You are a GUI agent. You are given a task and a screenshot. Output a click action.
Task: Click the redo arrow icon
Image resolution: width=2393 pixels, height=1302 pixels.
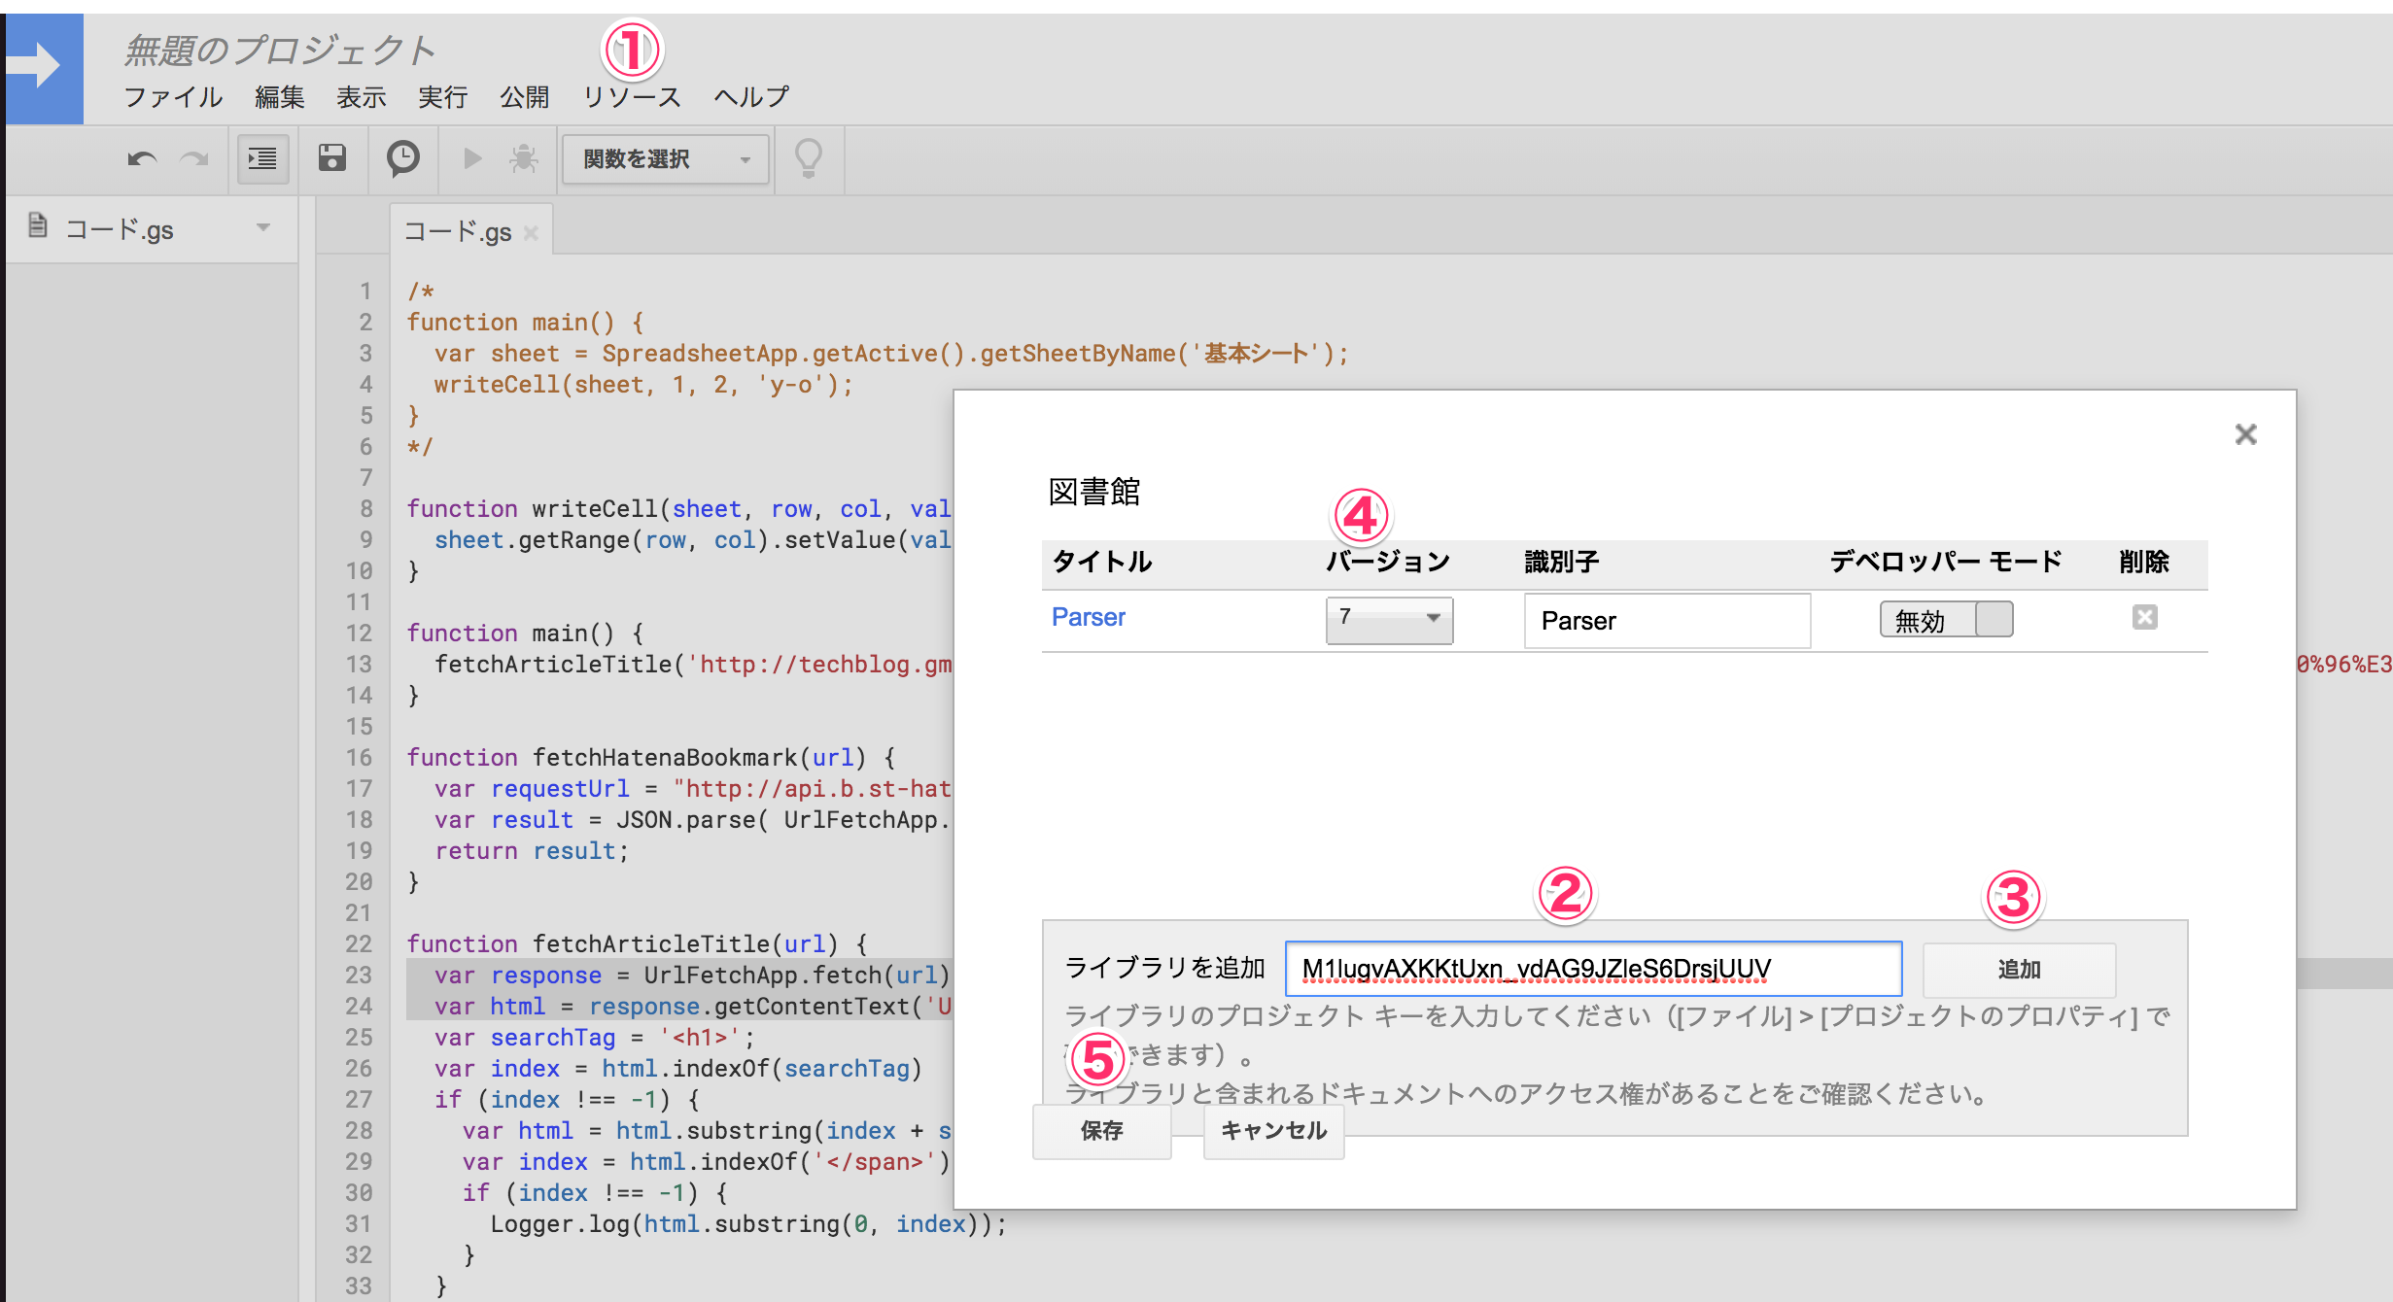pyautogui.click(x=194, y=158)
